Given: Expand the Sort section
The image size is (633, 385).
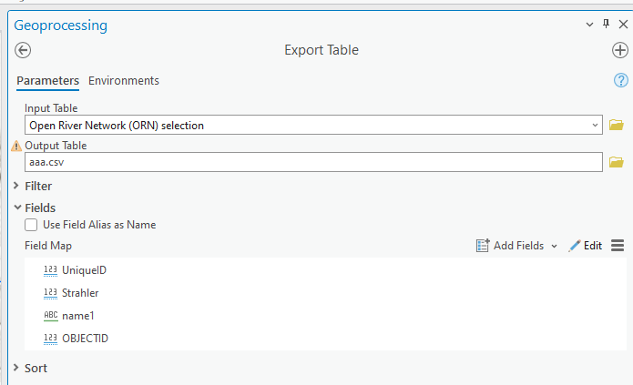Looking at the screenshot, I should click(16, 368).
